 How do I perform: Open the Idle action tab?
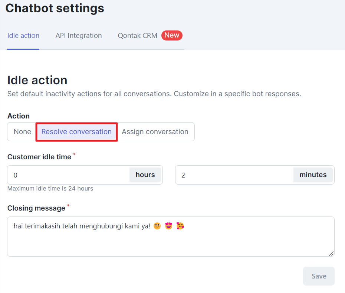(x=23, y=36)
